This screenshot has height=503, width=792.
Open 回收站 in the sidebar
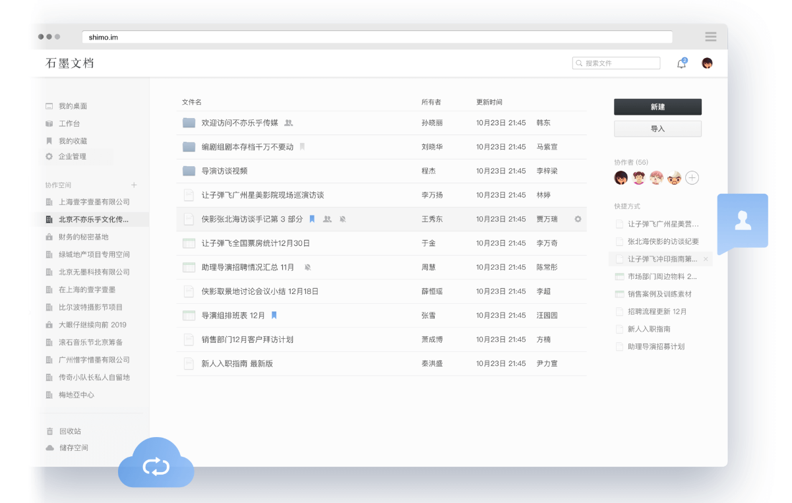pyautogui.click(x=70, y=431)
